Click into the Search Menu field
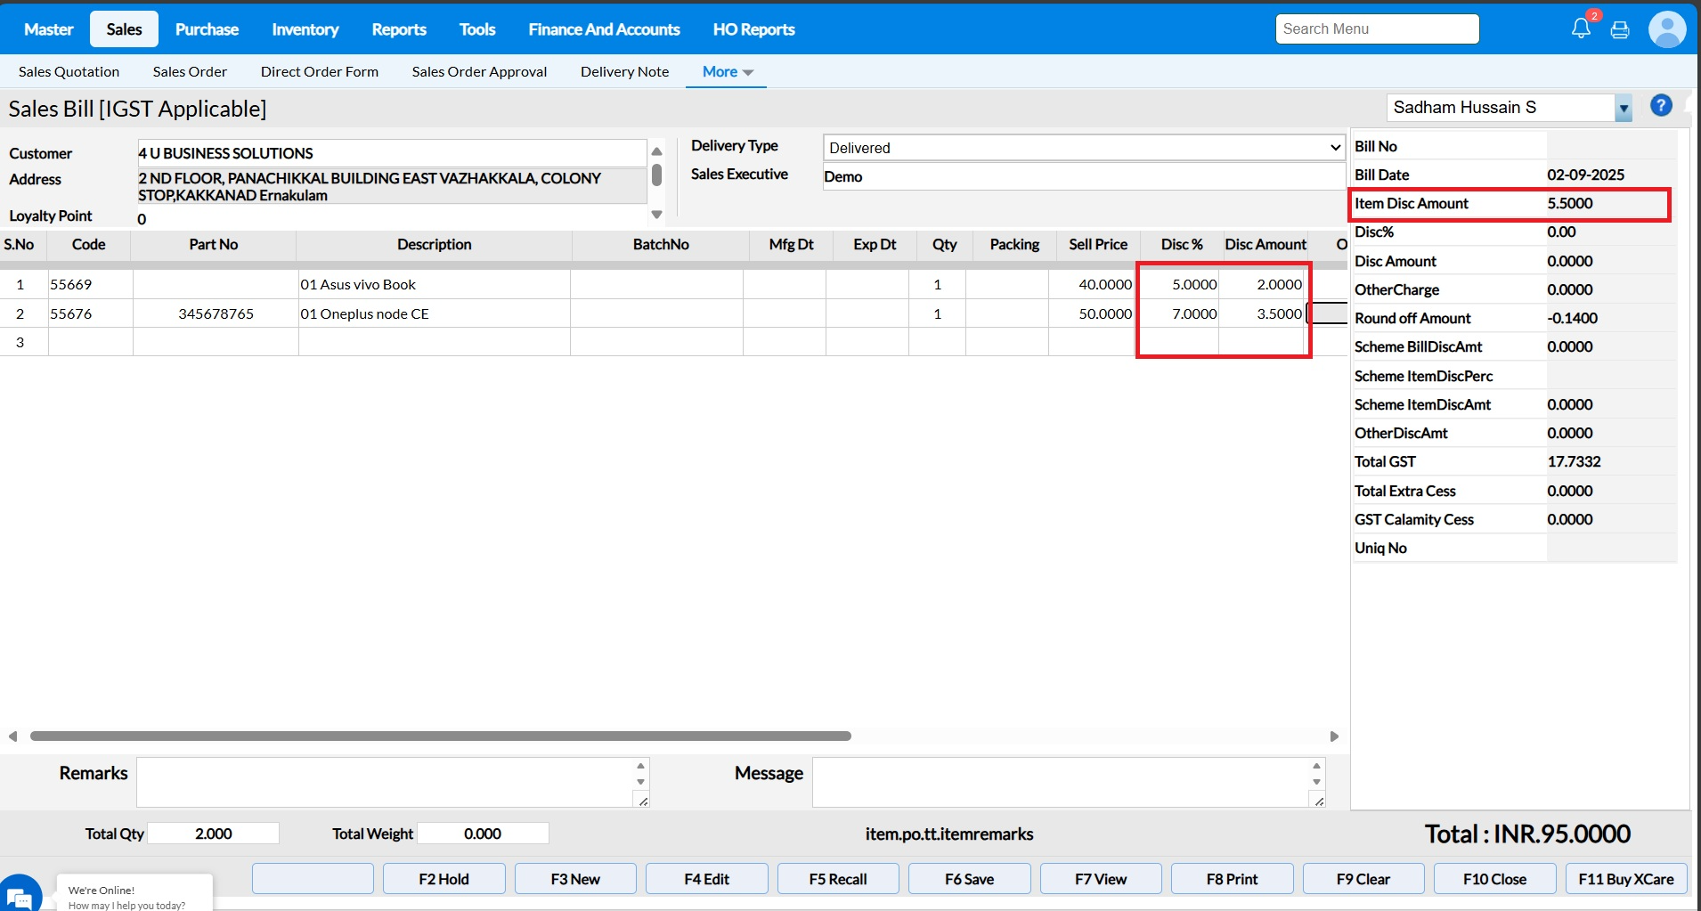Image resolution: width=1701 pixels, height=911 pixels. pos(1376,29)
